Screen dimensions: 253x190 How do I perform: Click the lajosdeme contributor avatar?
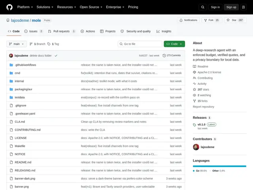(x=196, y=147)
